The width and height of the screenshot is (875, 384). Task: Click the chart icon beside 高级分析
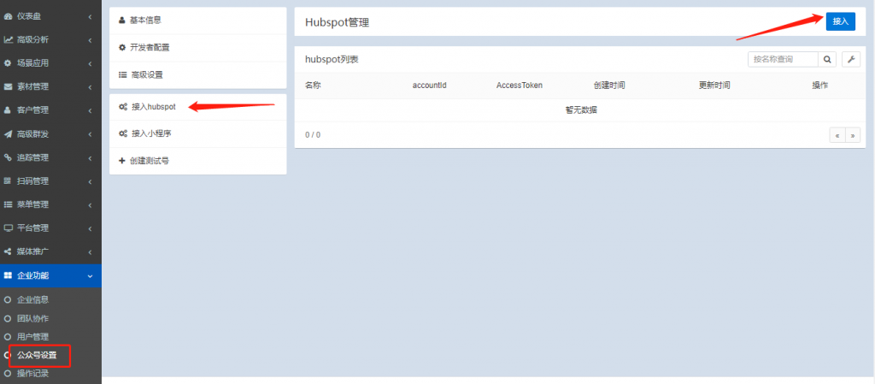coord(8,39)
